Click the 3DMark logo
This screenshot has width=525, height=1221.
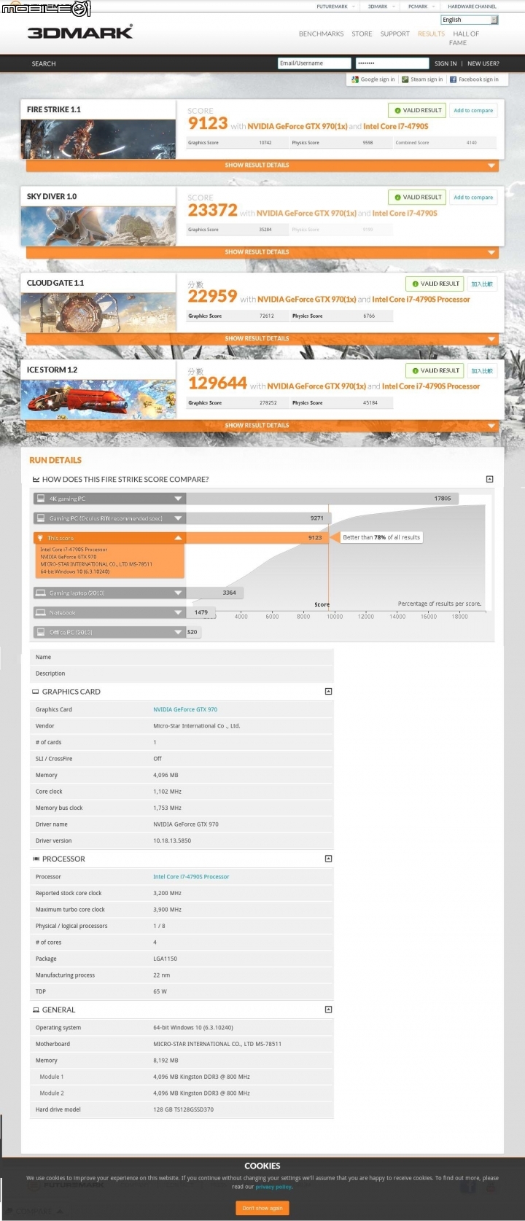click(x=80, y=33)
